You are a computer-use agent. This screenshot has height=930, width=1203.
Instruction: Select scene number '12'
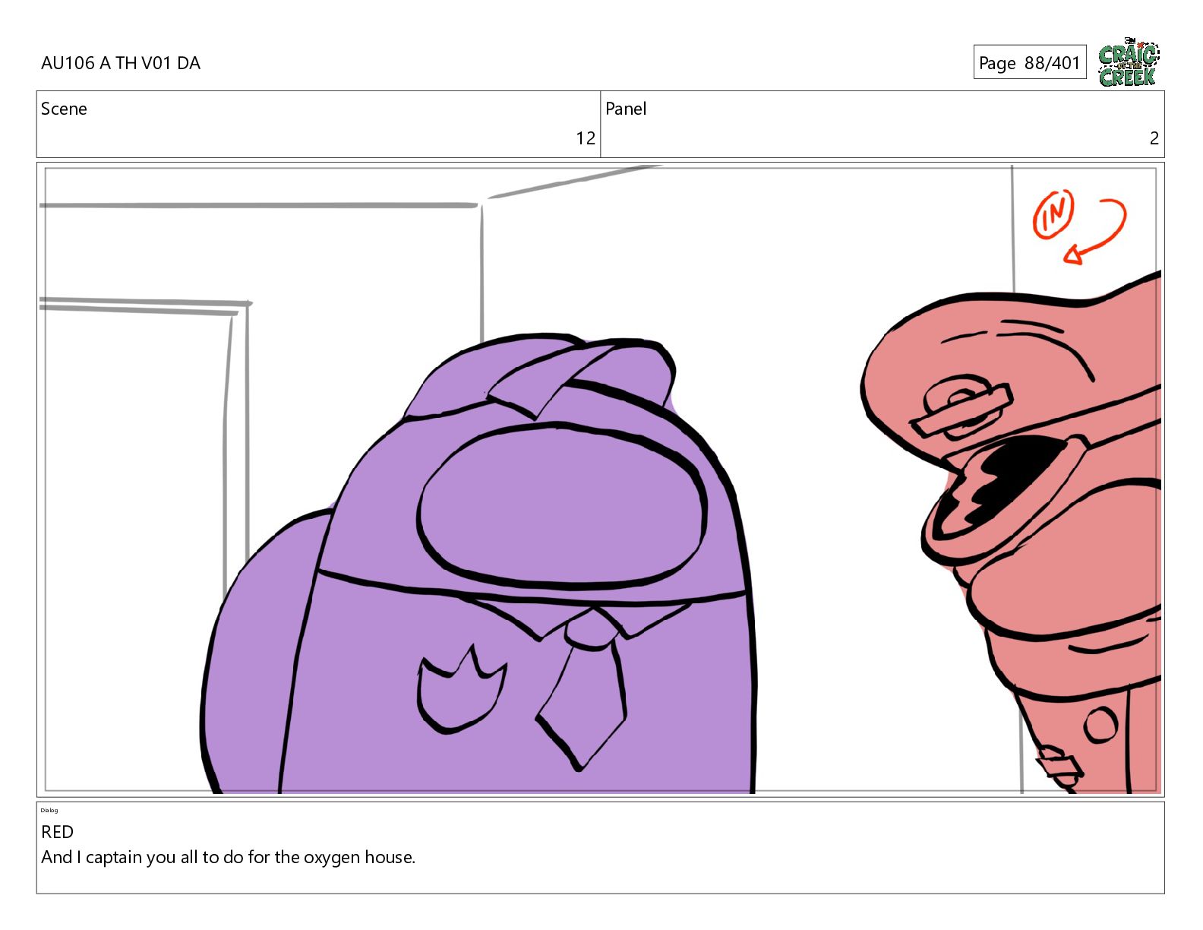(x=586, y=138)
